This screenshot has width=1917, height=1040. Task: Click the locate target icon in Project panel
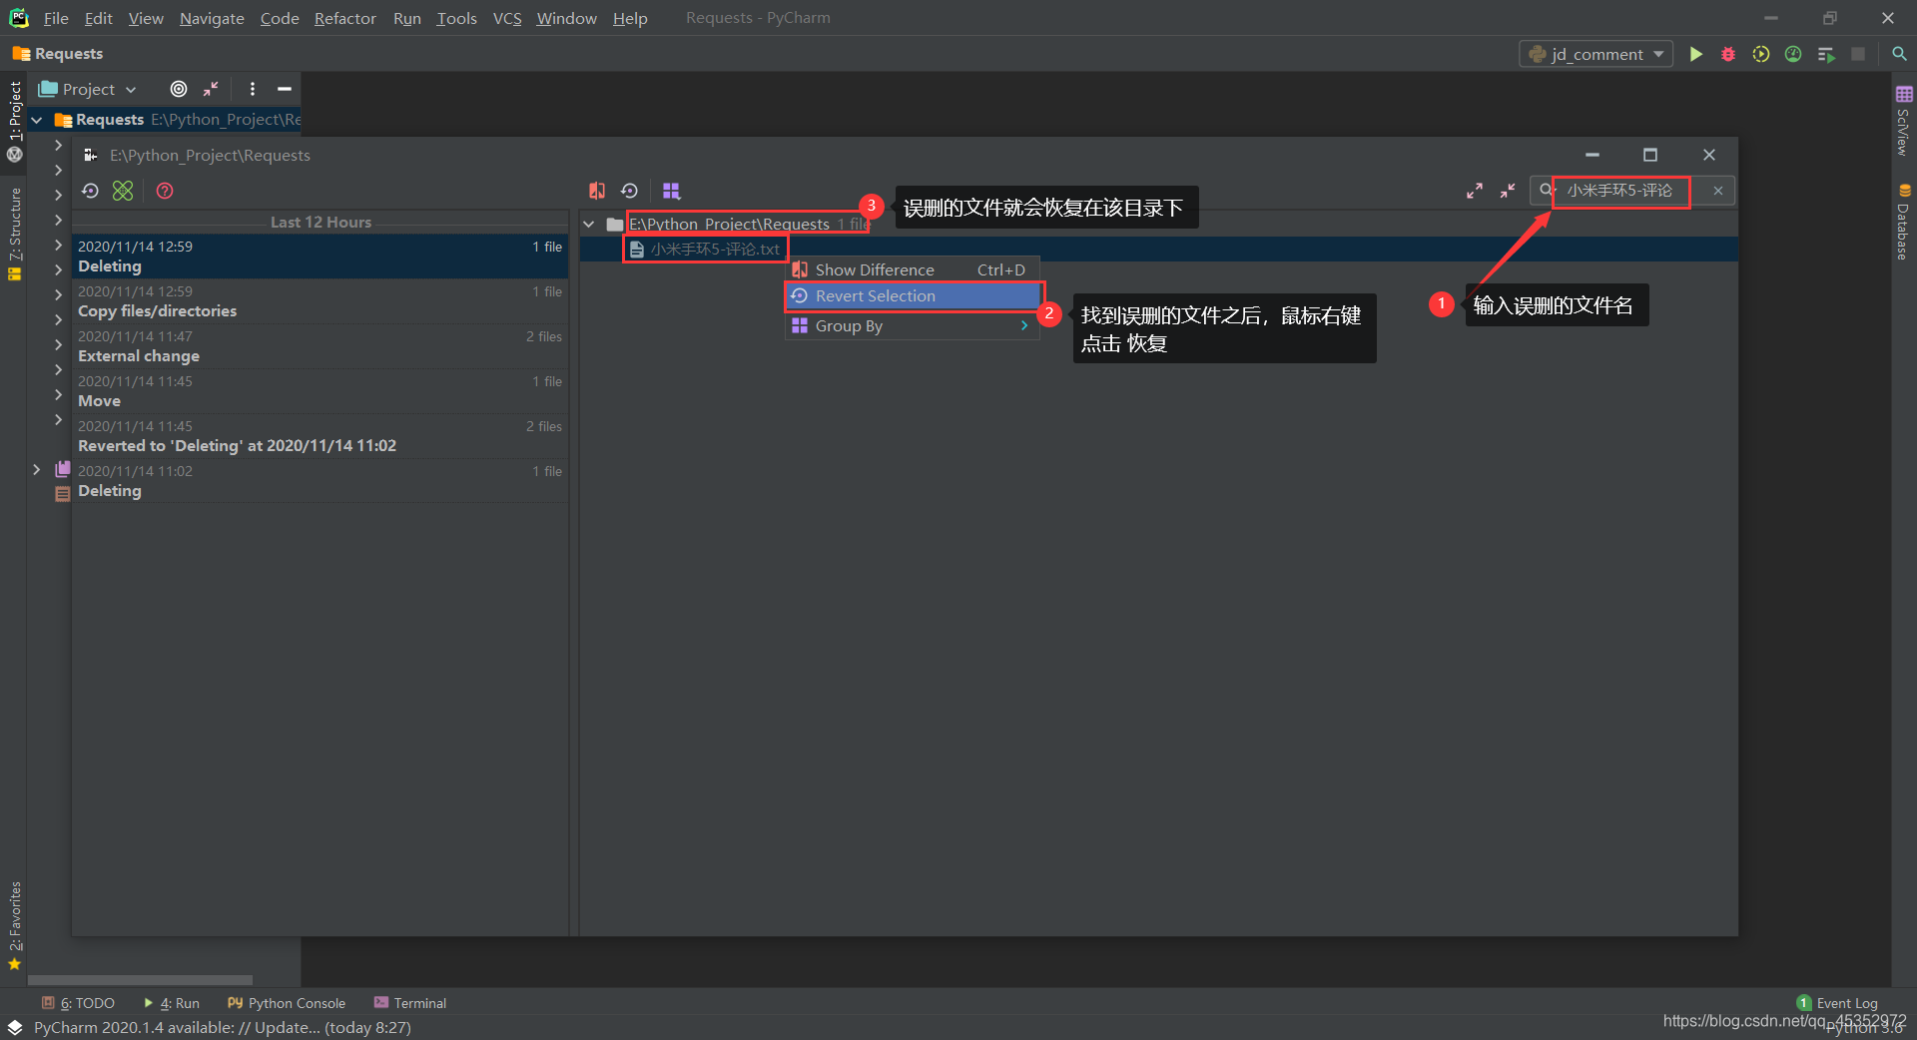(x=179, y=89)
